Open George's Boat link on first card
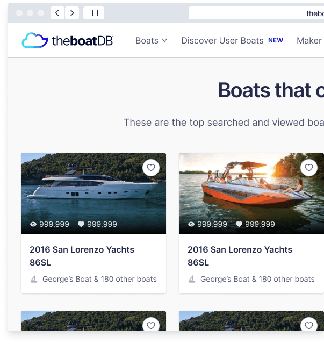The image size is (324, 344). [99, 279]
